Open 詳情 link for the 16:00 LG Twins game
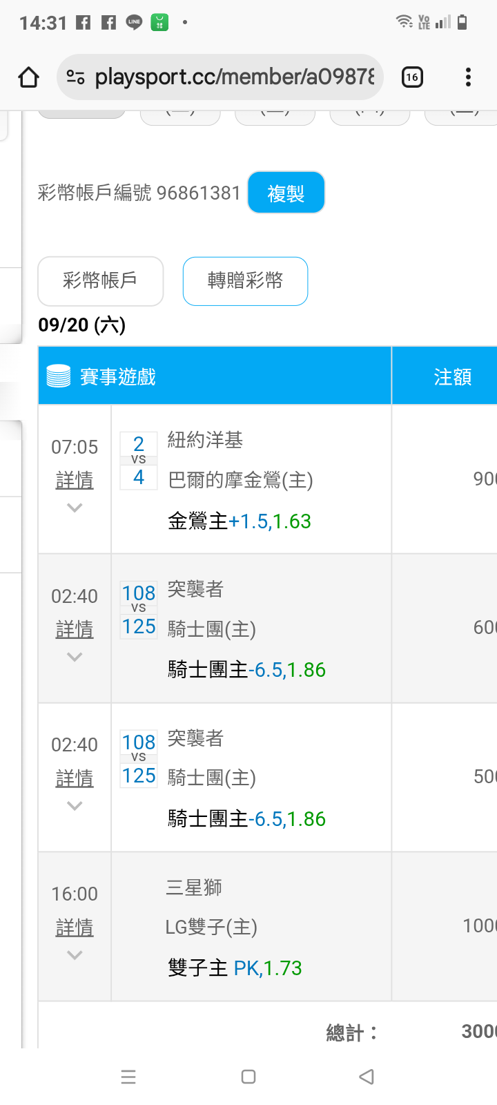The image size is (497, 1105). click(75, 928)
